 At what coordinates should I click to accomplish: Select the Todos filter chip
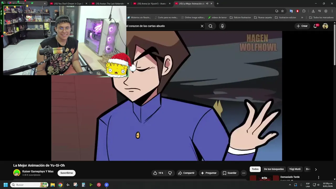255,169
